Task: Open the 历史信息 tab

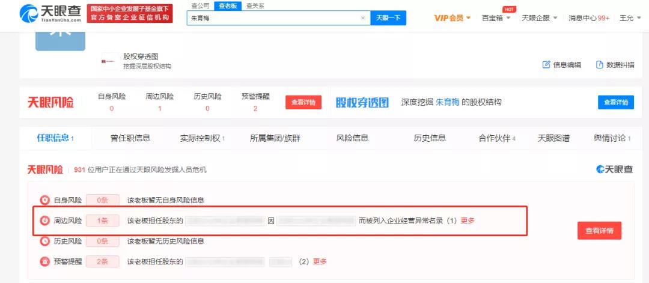Action: pyautogui.click(x=430, y=138)
